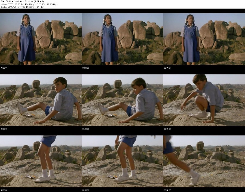The width and height of the screenshot is (245, 192).
Task: Click the timestamp text 00:00:00
Action: 86,68
